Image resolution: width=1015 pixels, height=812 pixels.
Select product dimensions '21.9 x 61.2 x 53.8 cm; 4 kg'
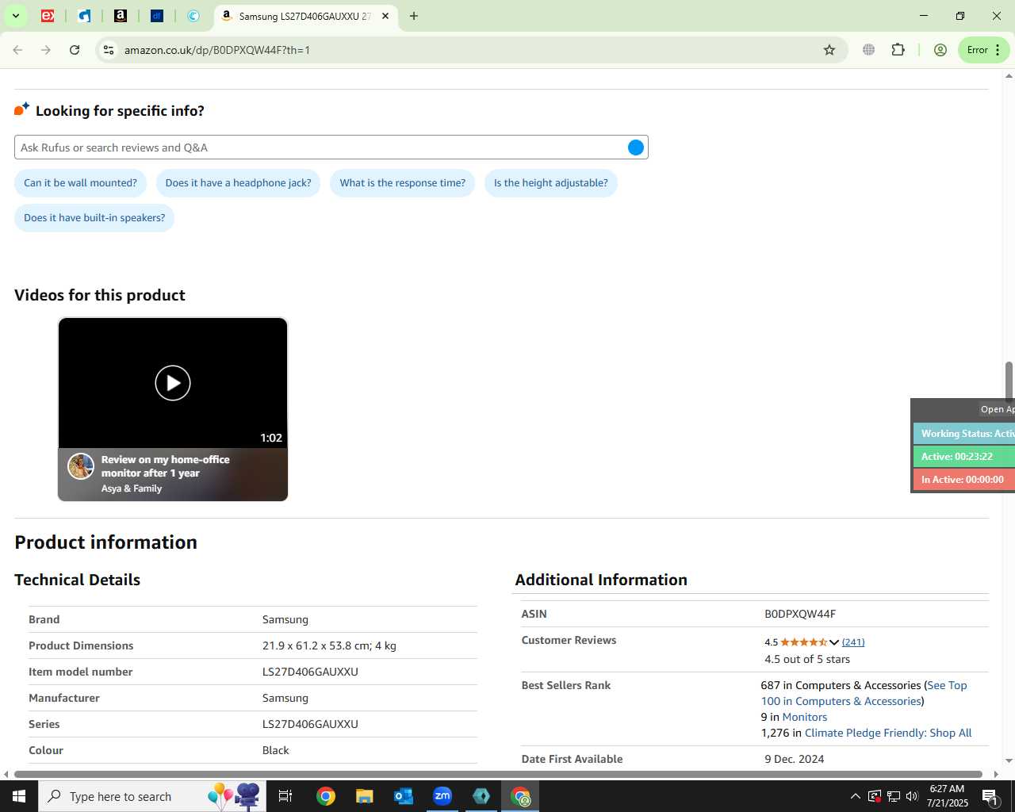click(x=329, y=645)
